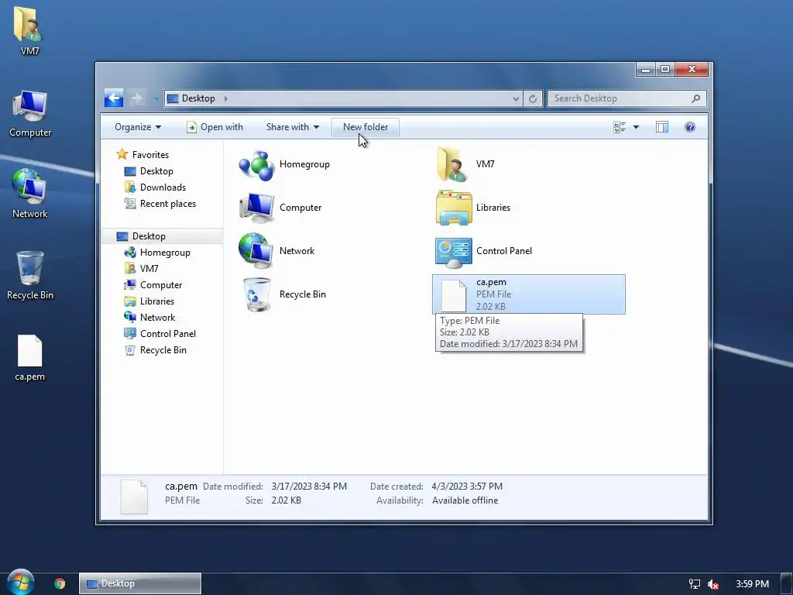
Task: Select the Network icon in file pane
Action: (256, 251)
